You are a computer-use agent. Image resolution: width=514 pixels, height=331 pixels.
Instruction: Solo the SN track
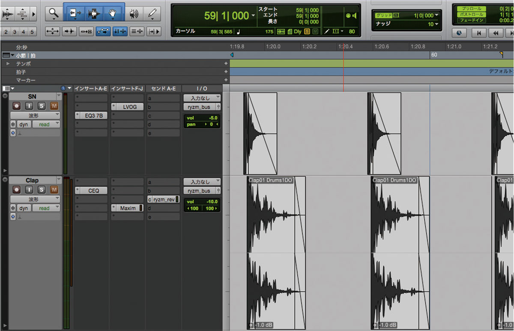[42, 105]
